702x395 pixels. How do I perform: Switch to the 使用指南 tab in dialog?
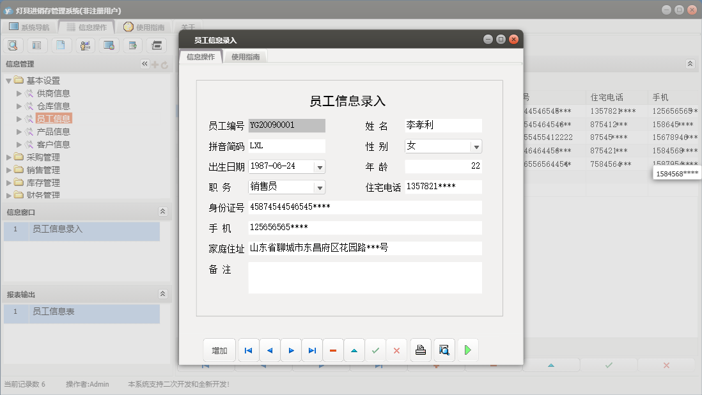tap(246, 56)
